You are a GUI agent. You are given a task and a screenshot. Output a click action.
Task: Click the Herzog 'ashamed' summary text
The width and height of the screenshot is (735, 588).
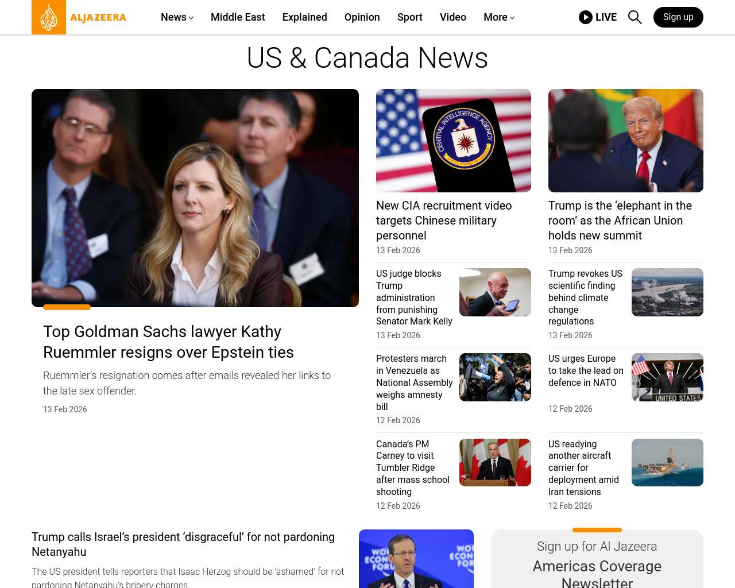[188, 577]
